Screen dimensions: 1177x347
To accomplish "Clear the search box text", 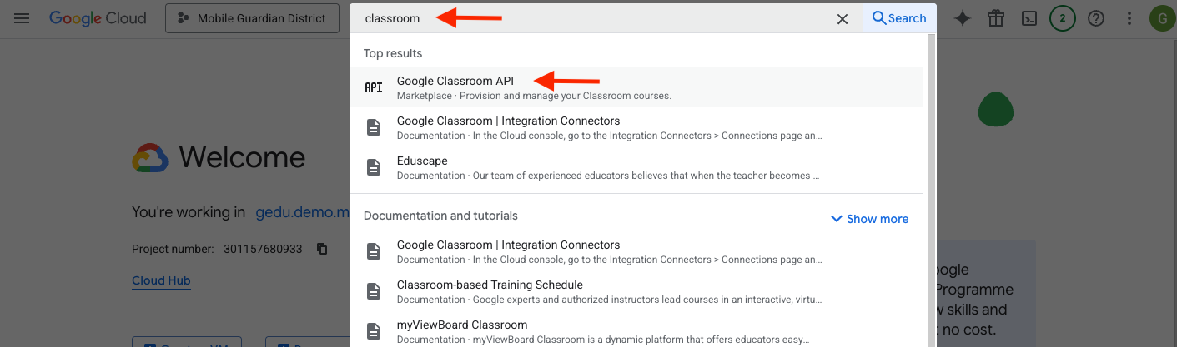I will [x=843, y=18].
